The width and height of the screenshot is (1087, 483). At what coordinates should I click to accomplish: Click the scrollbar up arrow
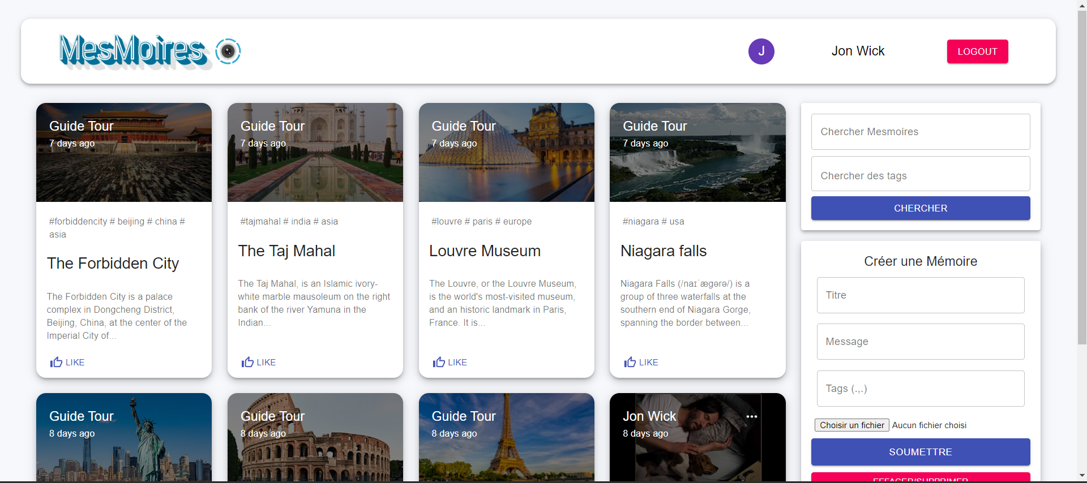tap(1082, 5)
